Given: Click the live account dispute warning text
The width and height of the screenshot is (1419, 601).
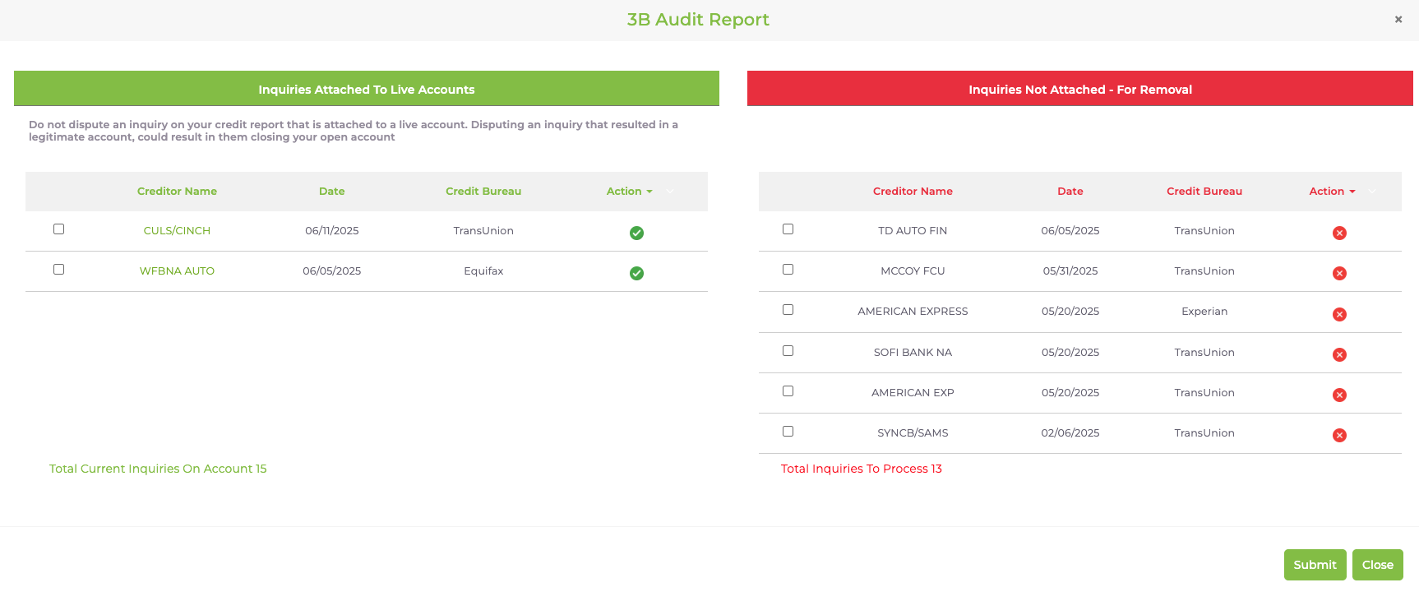Looking at the screenshot, I should point(354,131).
